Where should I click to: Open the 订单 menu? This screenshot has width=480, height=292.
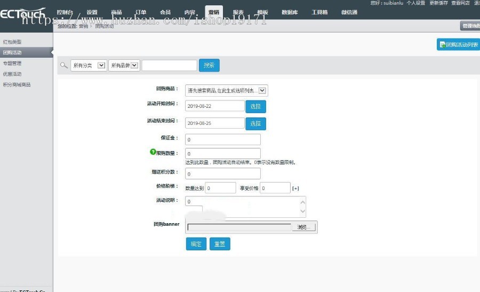point(141,12)
